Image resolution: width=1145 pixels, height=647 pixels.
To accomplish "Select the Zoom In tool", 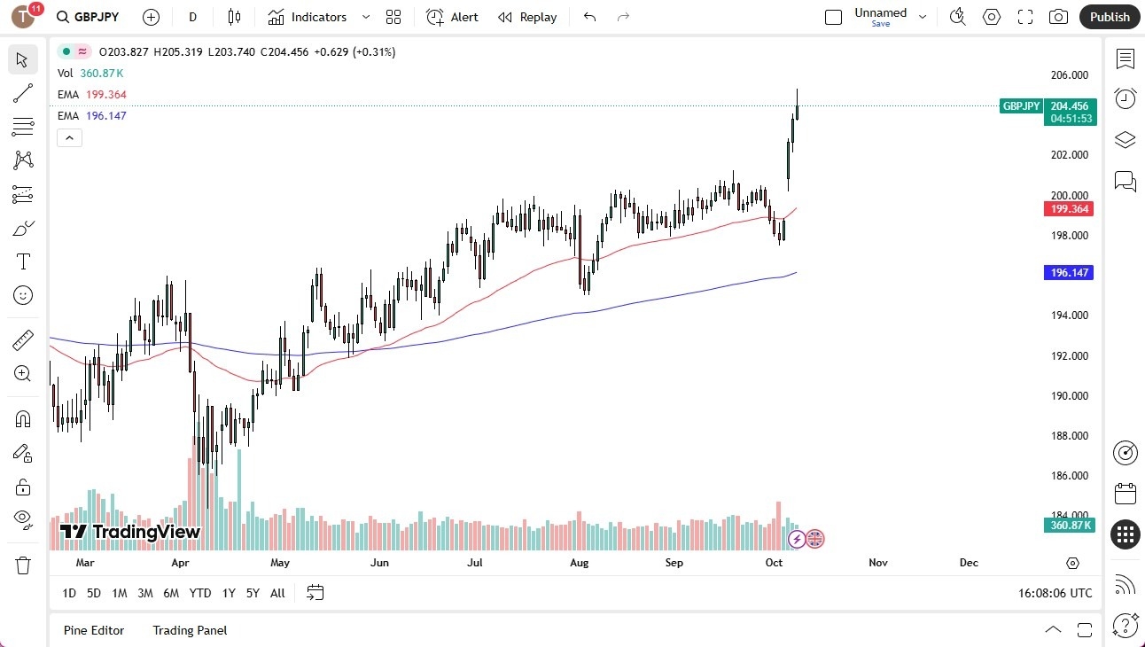I will coord(23,373).
